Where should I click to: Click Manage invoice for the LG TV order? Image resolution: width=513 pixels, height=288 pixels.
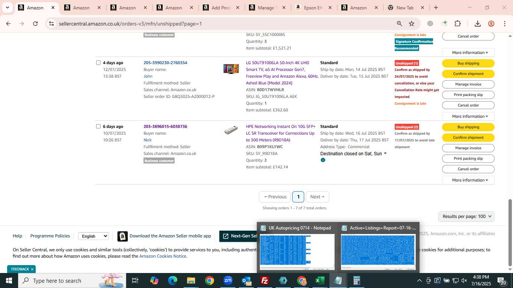pyautogui.click(x=468, y=84)
